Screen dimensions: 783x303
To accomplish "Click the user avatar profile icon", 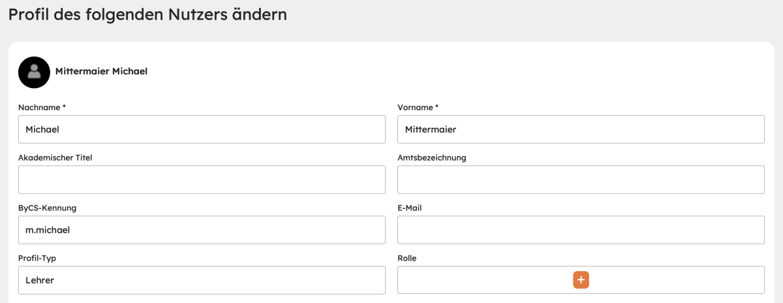I will [x=34, y=72].
